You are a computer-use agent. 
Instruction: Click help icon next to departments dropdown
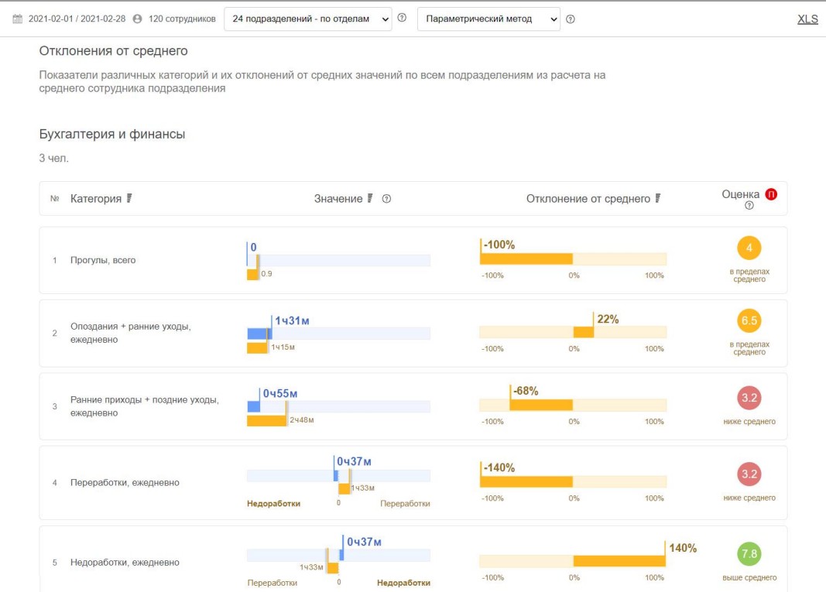click(402, 19)
